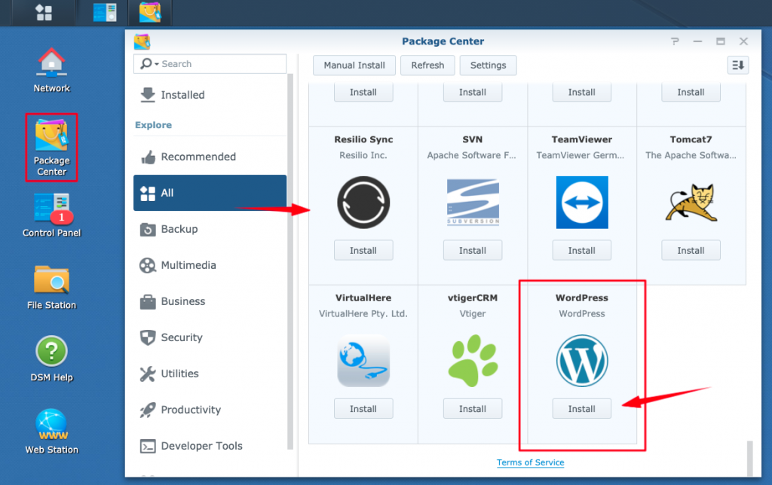Open the Control Panel desktop icon
This screenshot has width=772, height=485.
click(x=52, y=215)
